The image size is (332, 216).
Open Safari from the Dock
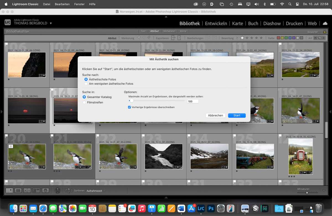point(43,208)
